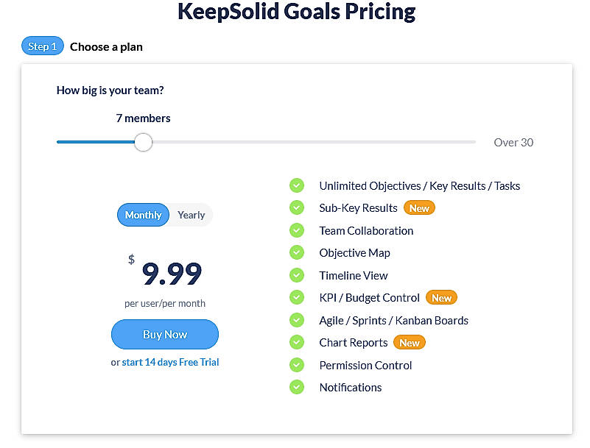
Task: Click the Notifications feature checkmark icon
Action: pyautogui.click(x=297, y=387)
